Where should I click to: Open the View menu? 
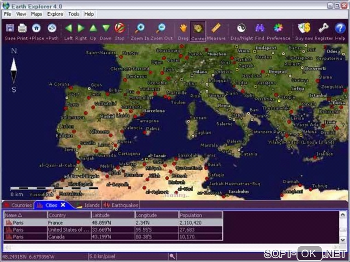coord(21,14)
